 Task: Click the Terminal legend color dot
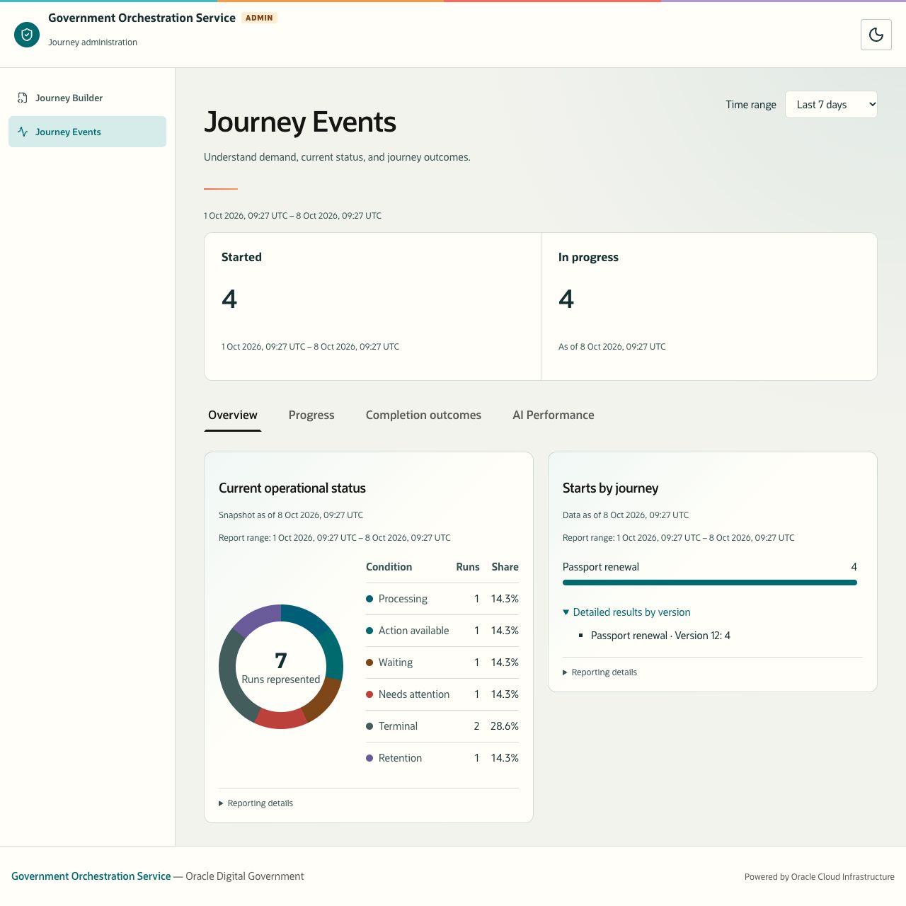[x=369, y=726]
